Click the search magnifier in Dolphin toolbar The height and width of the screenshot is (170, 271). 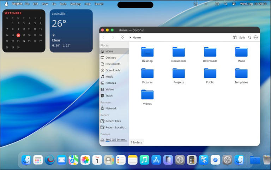[249, 37]
